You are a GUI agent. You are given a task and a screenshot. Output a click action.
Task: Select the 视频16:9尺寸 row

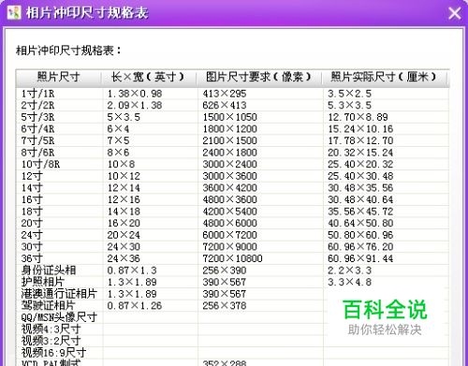click(x=232, y=353)
